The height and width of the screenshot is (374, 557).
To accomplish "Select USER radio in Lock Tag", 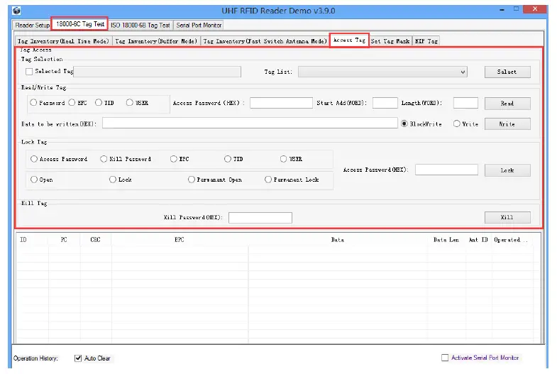I will click(x=284, y=159).
